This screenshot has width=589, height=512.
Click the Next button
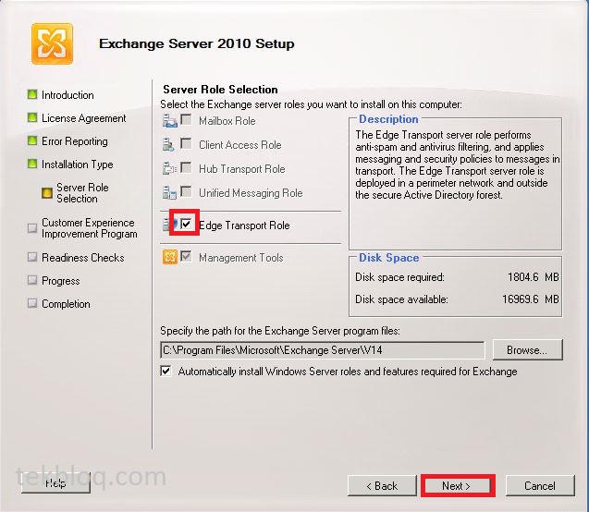tap(458, 486)
